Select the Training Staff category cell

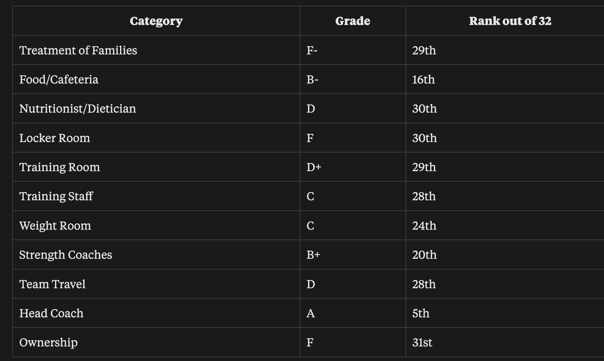pos(56,196)
